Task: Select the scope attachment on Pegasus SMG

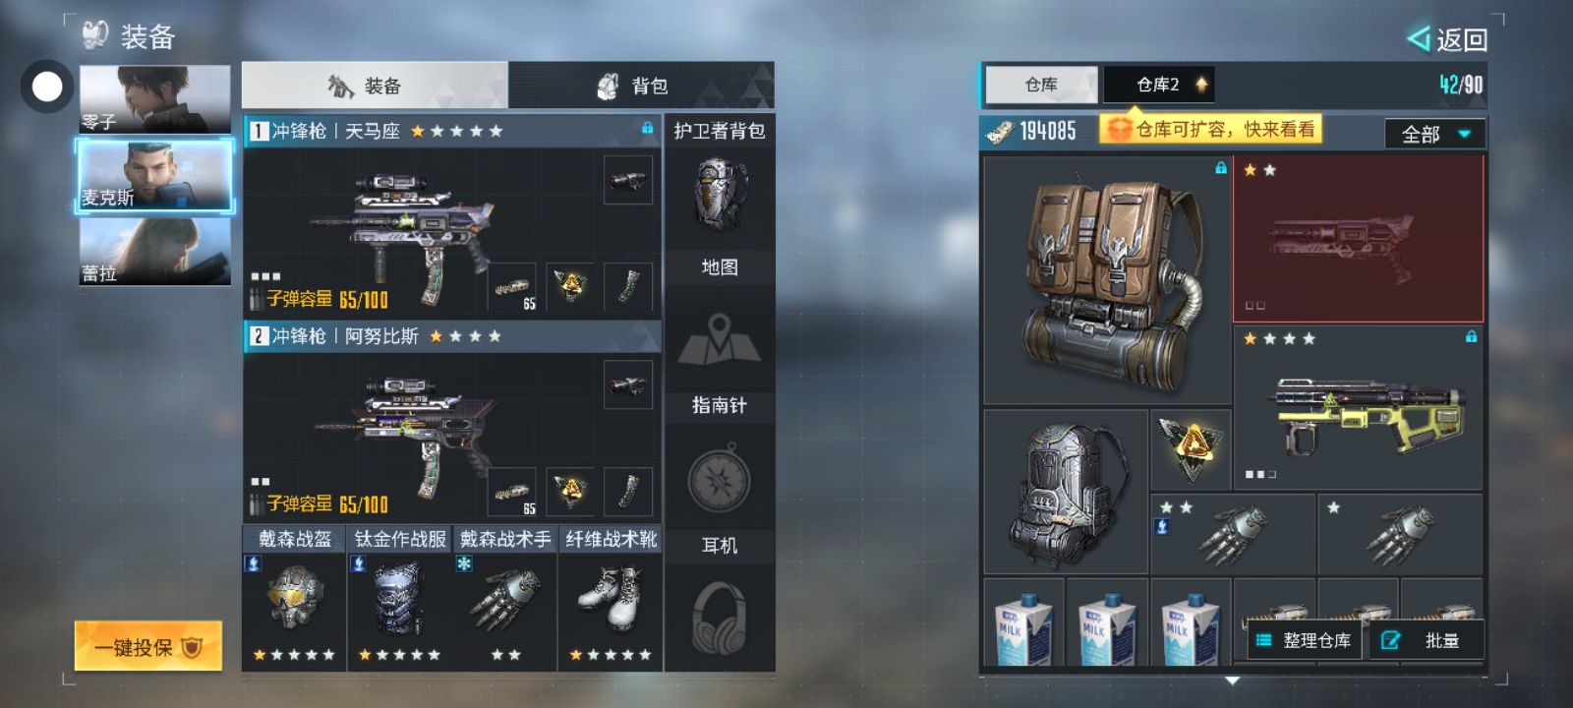Action: tap(627, 180)
